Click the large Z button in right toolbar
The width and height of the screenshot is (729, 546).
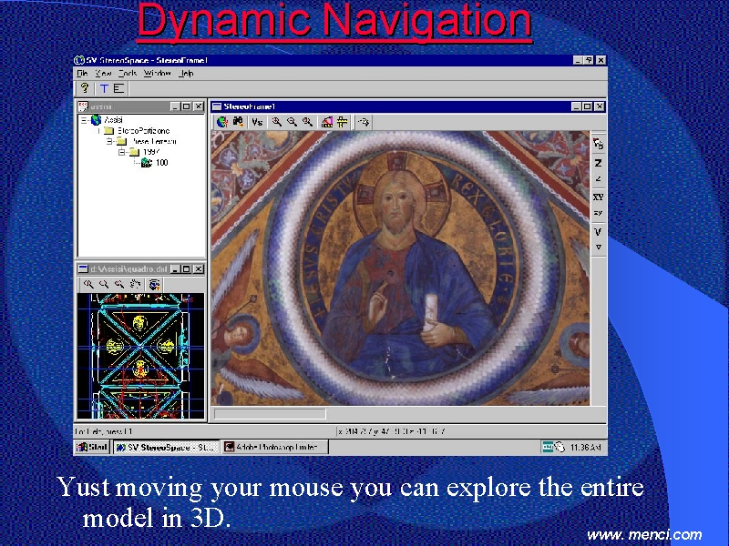coord(598,163)
